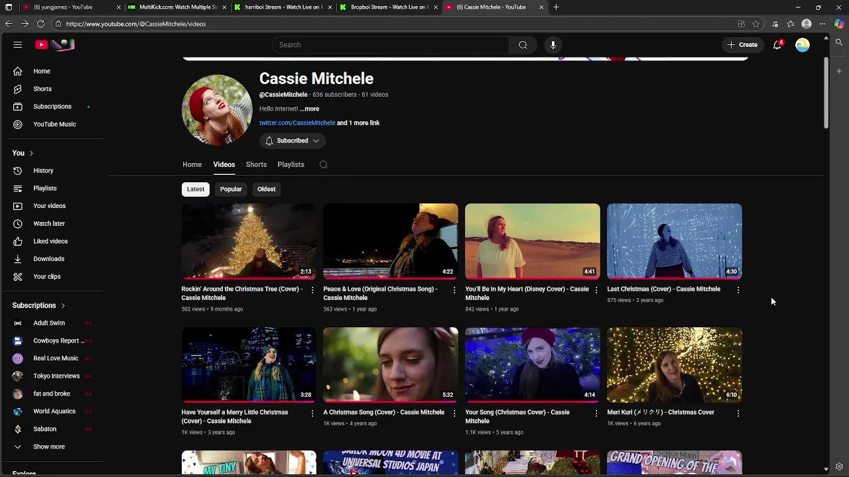849x477 pixels.
Task: Click Cassie Mitchele channel avatar
Action: click(217, 109)
